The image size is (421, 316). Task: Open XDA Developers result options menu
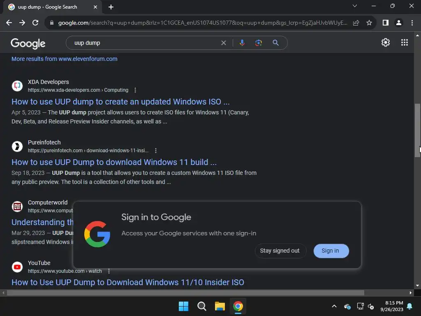click(x=135, y=90)
